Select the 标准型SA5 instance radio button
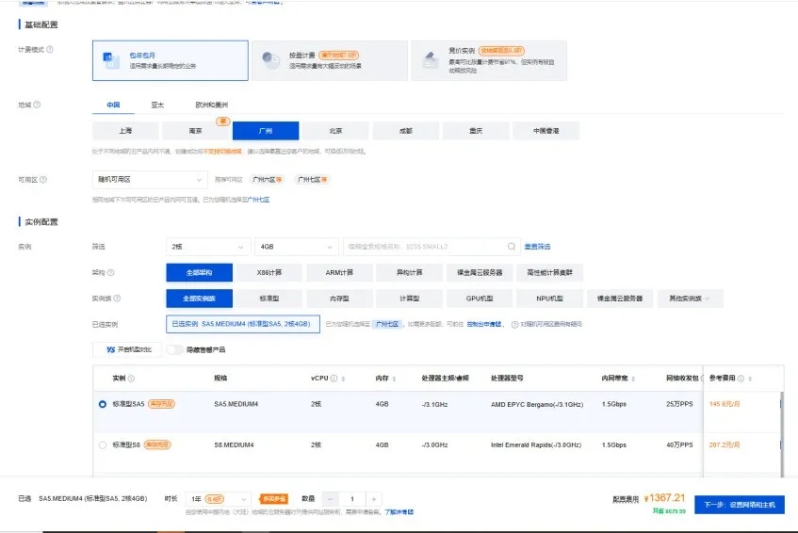The height and width of the screenshot is (533, 798). click(103, 404)
